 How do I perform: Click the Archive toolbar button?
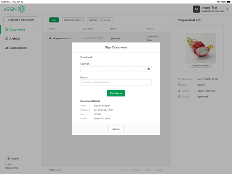[x=93, y=20]
